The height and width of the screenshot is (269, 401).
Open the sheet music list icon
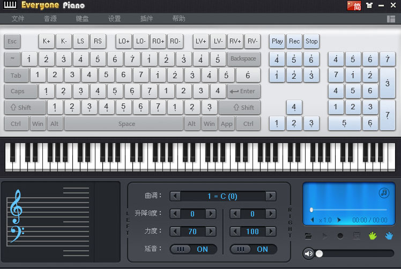[357, 236]
